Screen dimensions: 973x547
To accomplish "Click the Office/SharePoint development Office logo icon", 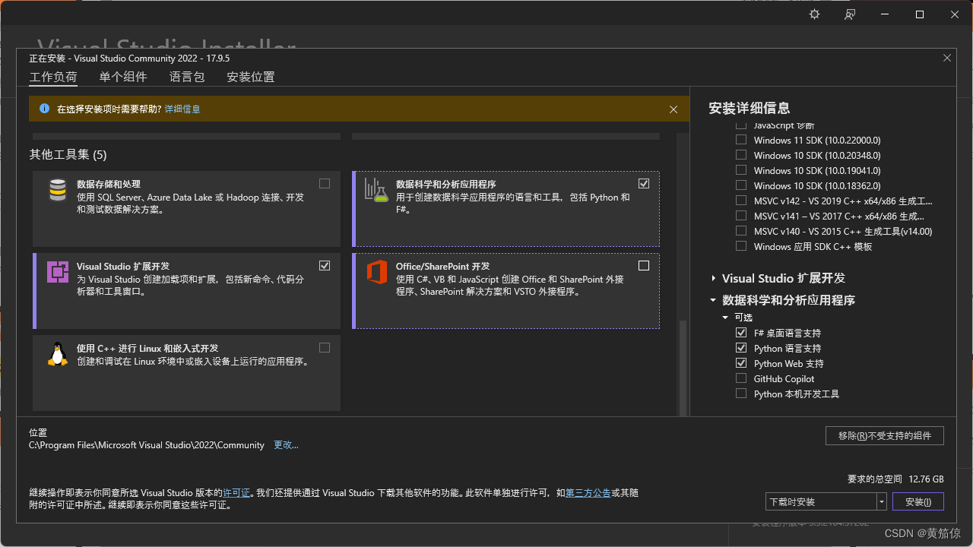I will tap(376, 272).
